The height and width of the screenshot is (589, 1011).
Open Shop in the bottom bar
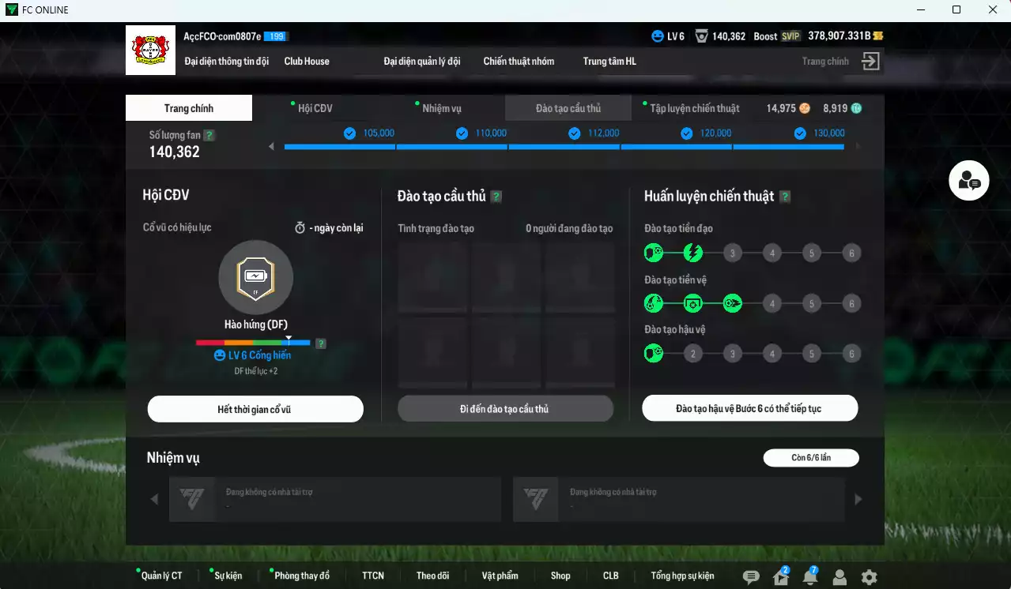[x=560, y=576]
